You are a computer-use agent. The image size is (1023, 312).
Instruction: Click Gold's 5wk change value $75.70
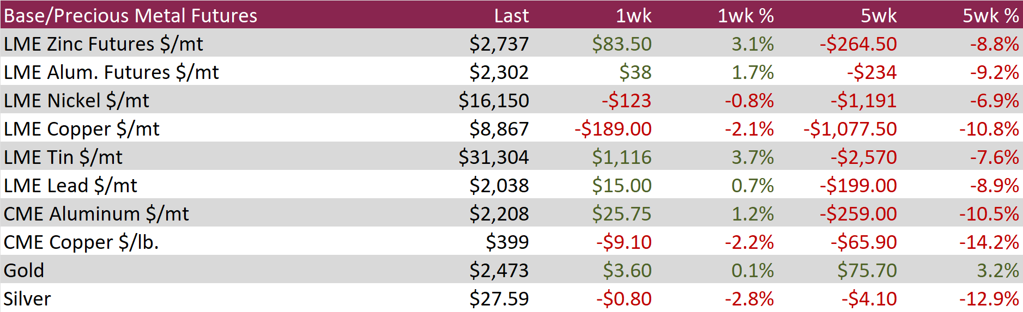tap(867, 270)
